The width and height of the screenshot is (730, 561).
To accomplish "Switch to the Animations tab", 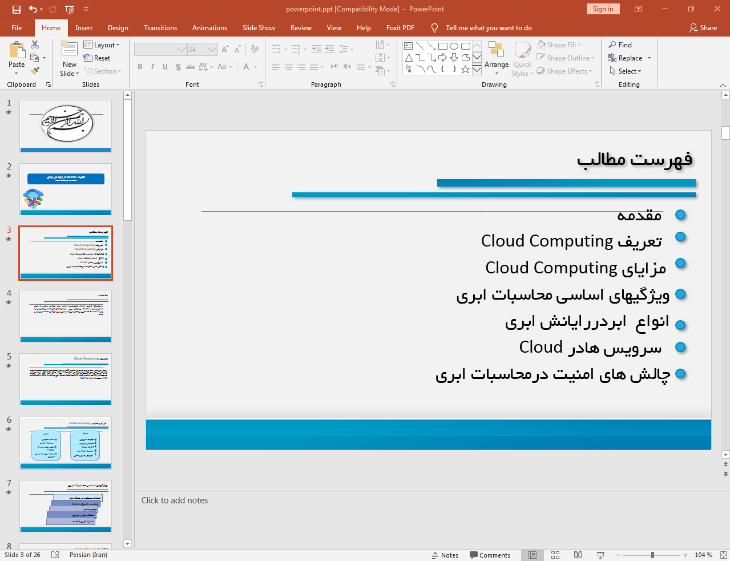I will (209, 27).
